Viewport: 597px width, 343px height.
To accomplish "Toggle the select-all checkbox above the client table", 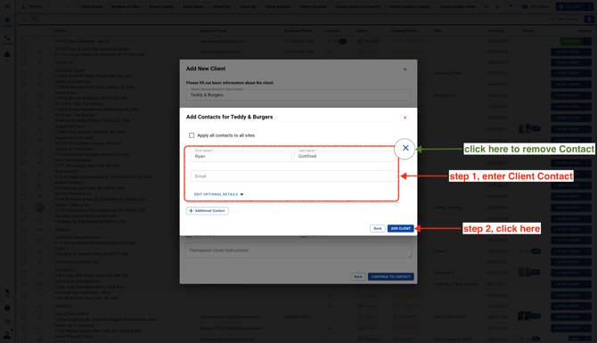I will [24, 19].
